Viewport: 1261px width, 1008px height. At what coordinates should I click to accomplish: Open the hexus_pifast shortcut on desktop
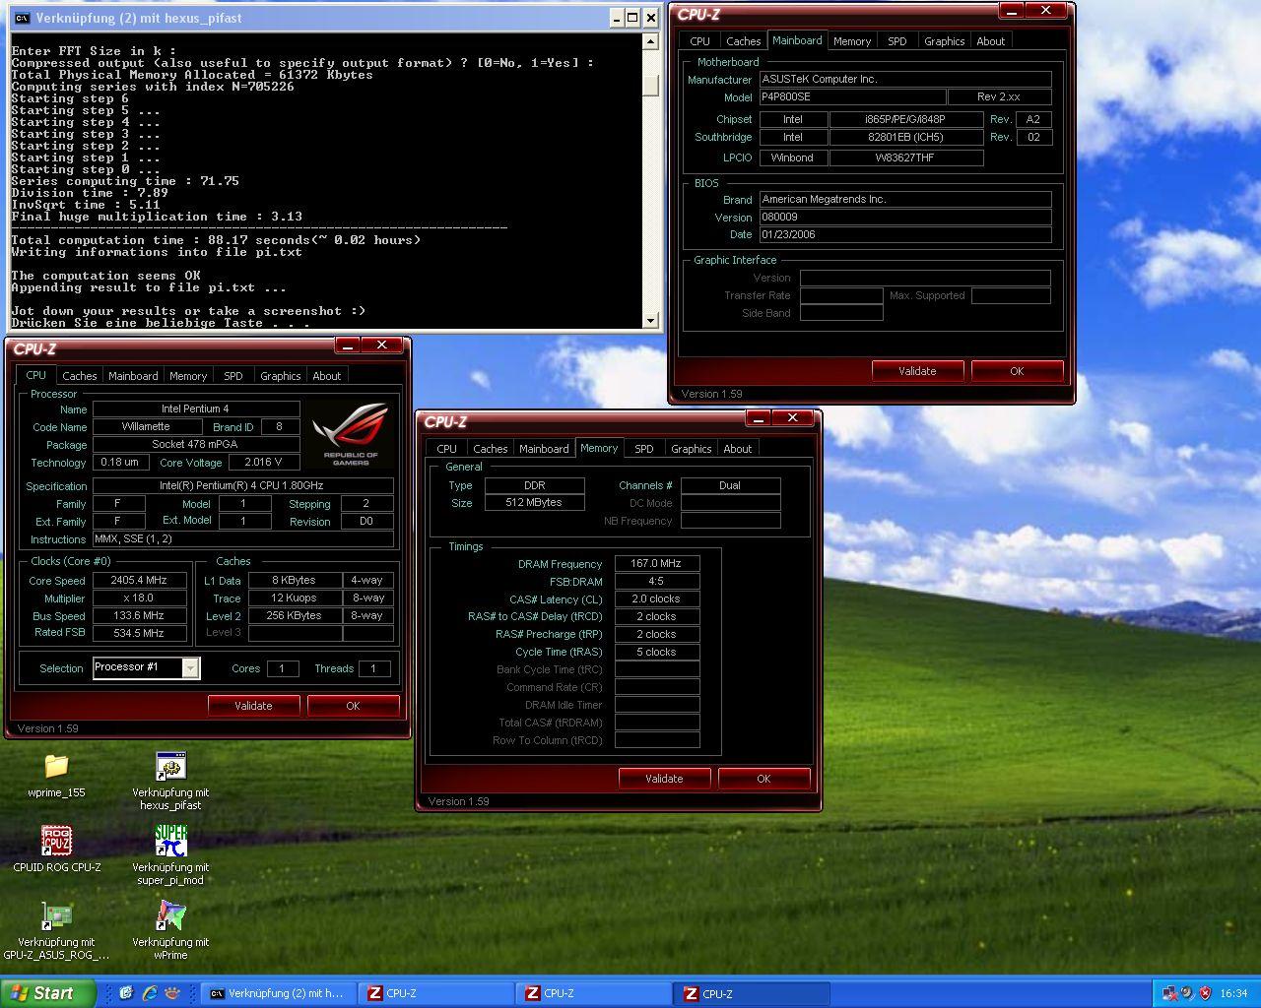pyautogui.click(x=170, y=766)
